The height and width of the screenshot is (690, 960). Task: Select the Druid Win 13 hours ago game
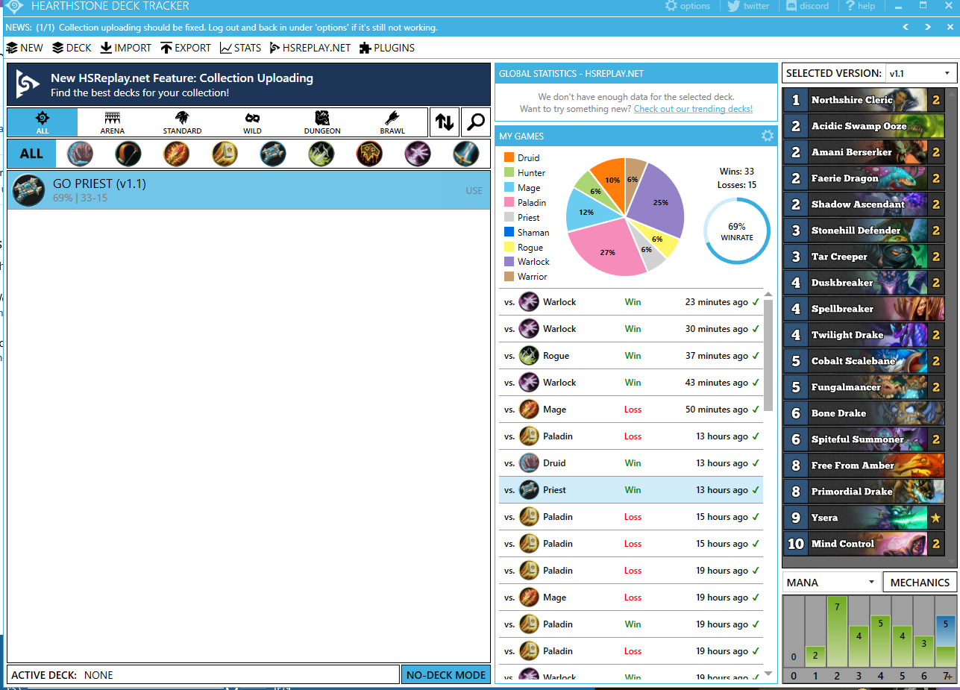point(631,463)
